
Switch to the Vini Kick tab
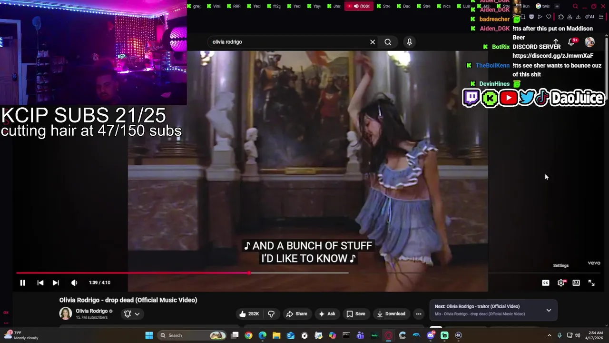[x=213, y=6]
